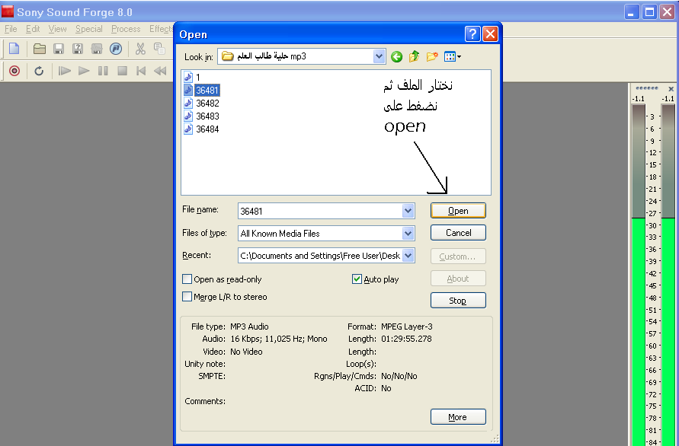
Task: Click the left channel level meter
Action: [x=639, y=275]
